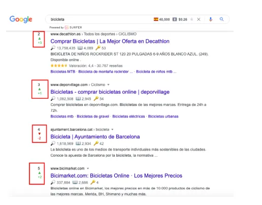Click word count book icon showing 4,089
Screen dimensions: 262x205
[80, 48]
